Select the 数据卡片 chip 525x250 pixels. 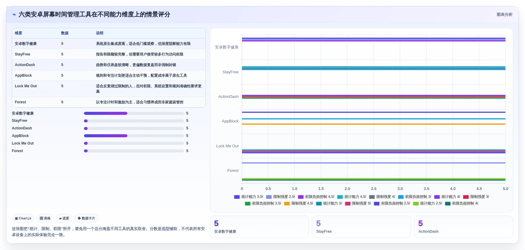(x=86, y=218)
